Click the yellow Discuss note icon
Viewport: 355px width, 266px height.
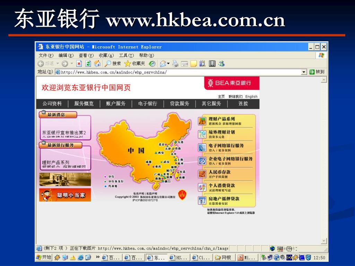coord(193,64)
